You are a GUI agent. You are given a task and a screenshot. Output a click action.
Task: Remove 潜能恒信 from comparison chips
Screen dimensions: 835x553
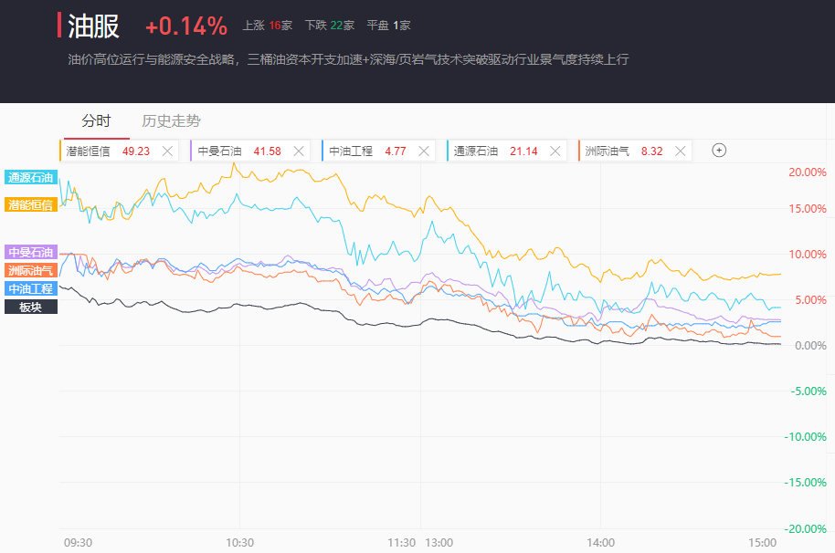pyautogui.click(x=167, y=151)
